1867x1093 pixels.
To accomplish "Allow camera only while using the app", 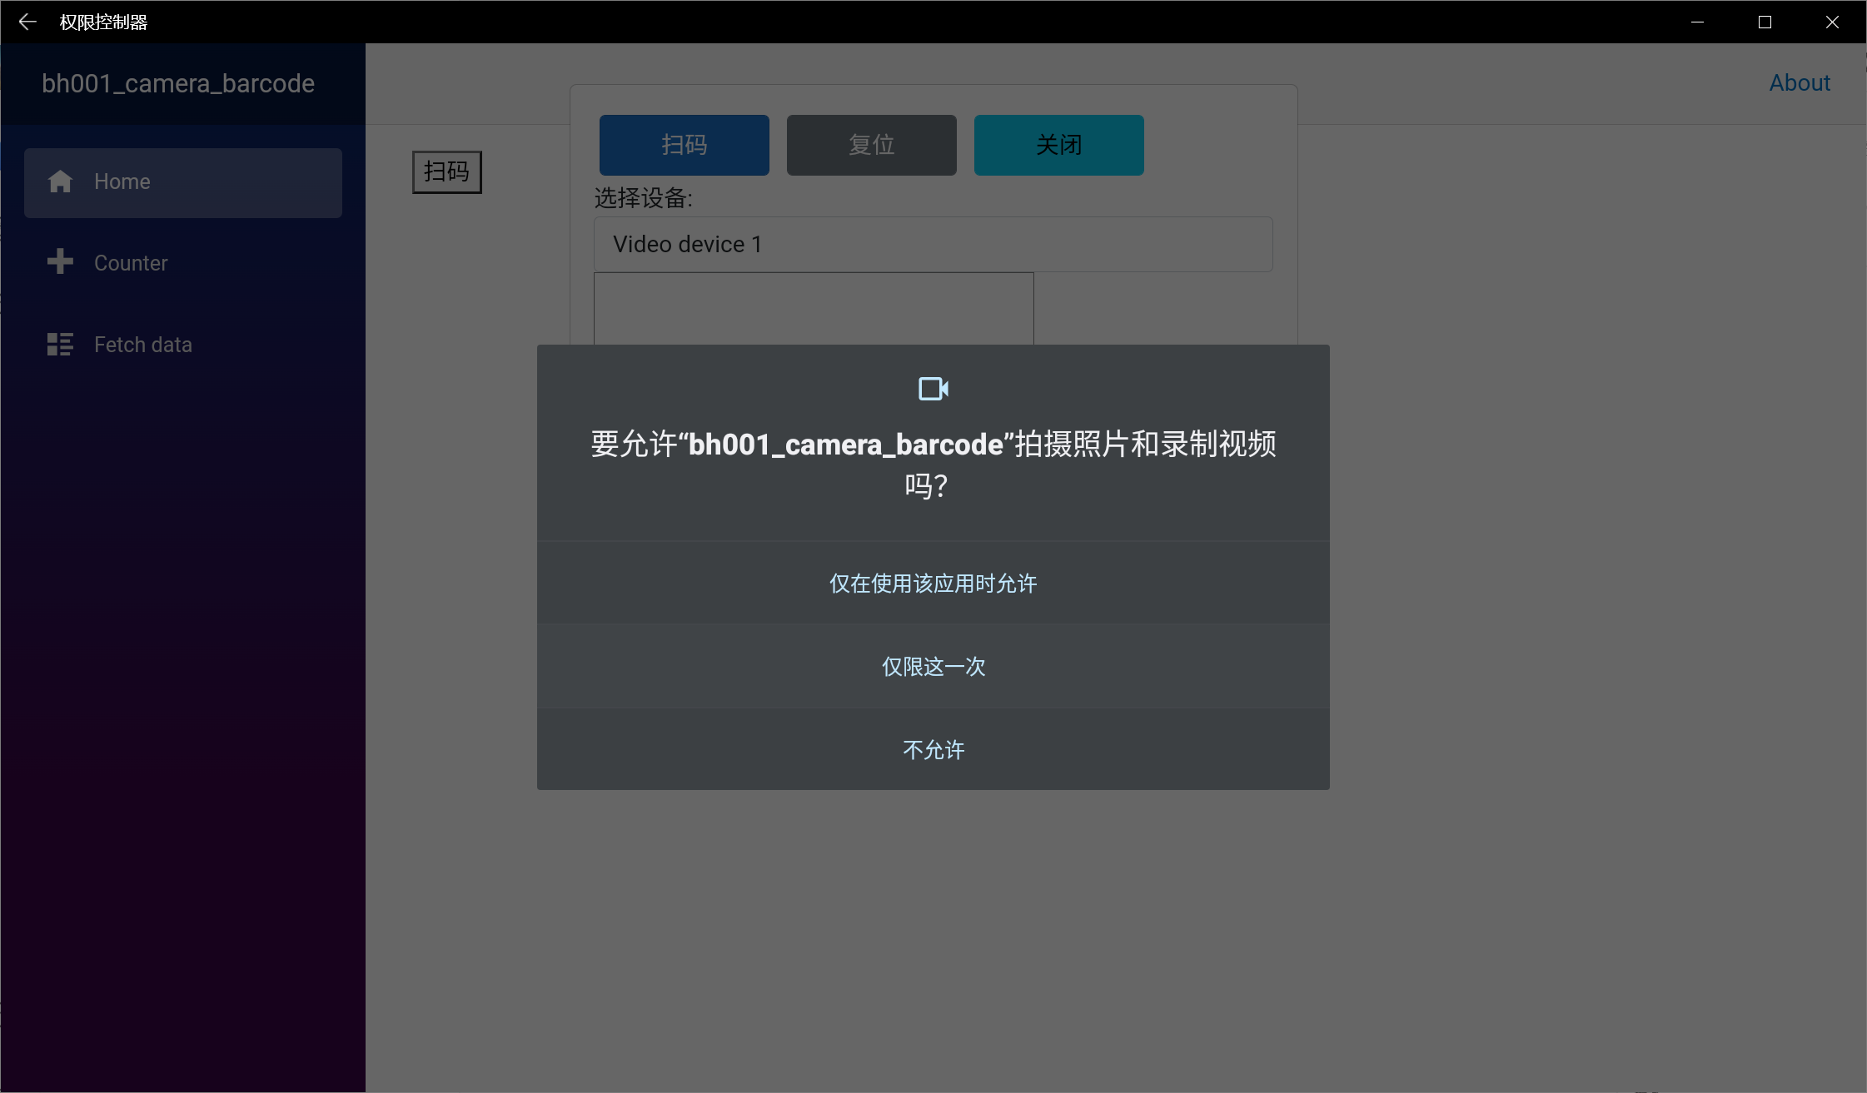I will tap(933, 583).
